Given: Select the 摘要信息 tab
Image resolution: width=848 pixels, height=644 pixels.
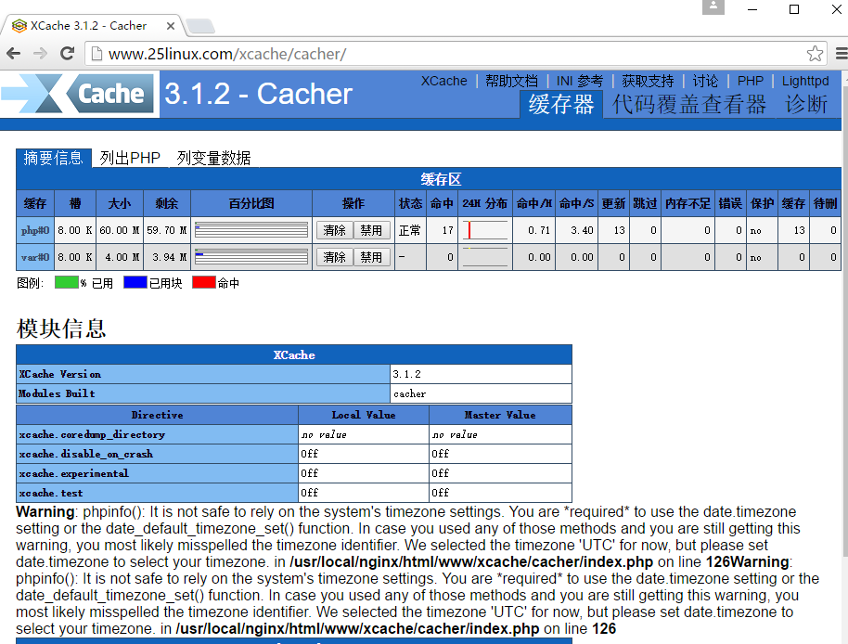Looking at the screenshot, I should pyautogui.click(x=53, y=158).
